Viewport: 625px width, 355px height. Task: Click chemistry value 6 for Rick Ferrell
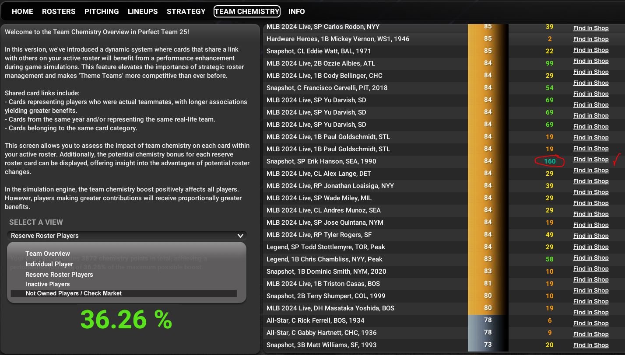[x=550, y=320]
